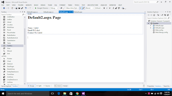Save the current file with Save icon
This screenshot has height=96, width=172.
(19, 8)
